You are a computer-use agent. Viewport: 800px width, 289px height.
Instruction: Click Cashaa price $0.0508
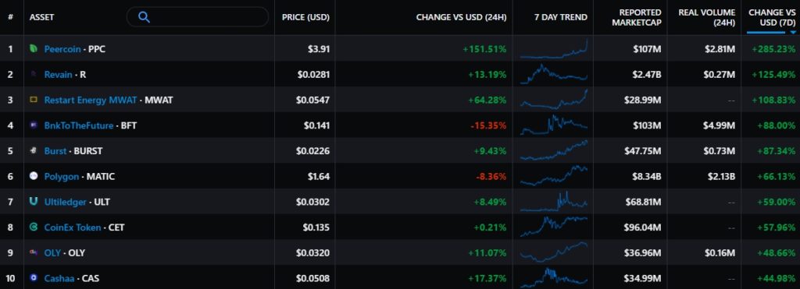coord(312,278)
